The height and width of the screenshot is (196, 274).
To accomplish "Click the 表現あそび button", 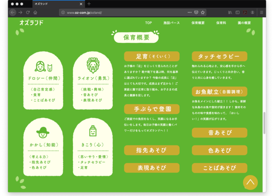I will point(152,168).
